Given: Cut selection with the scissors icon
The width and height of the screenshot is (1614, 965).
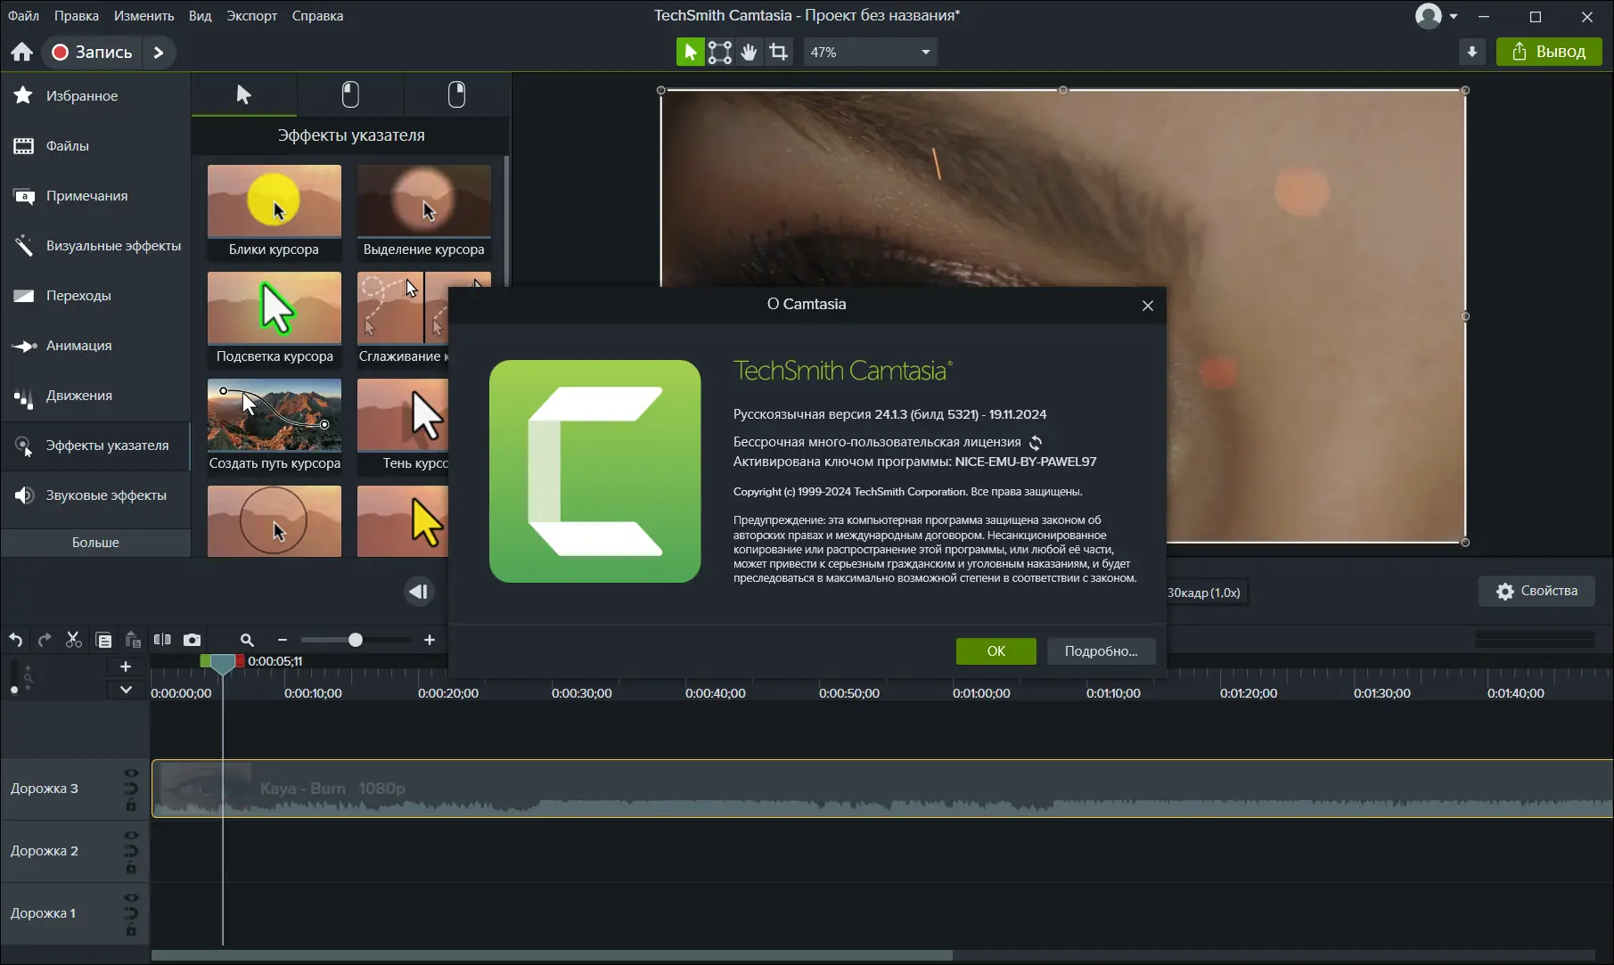Looking at the screenshot, I should coord(74,640).
